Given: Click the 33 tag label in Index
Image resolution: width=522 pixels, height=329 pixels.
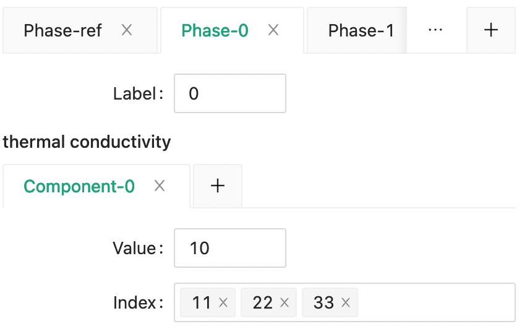Looking at the screenshot, I should pyautogui.click(x=323, y=303).
